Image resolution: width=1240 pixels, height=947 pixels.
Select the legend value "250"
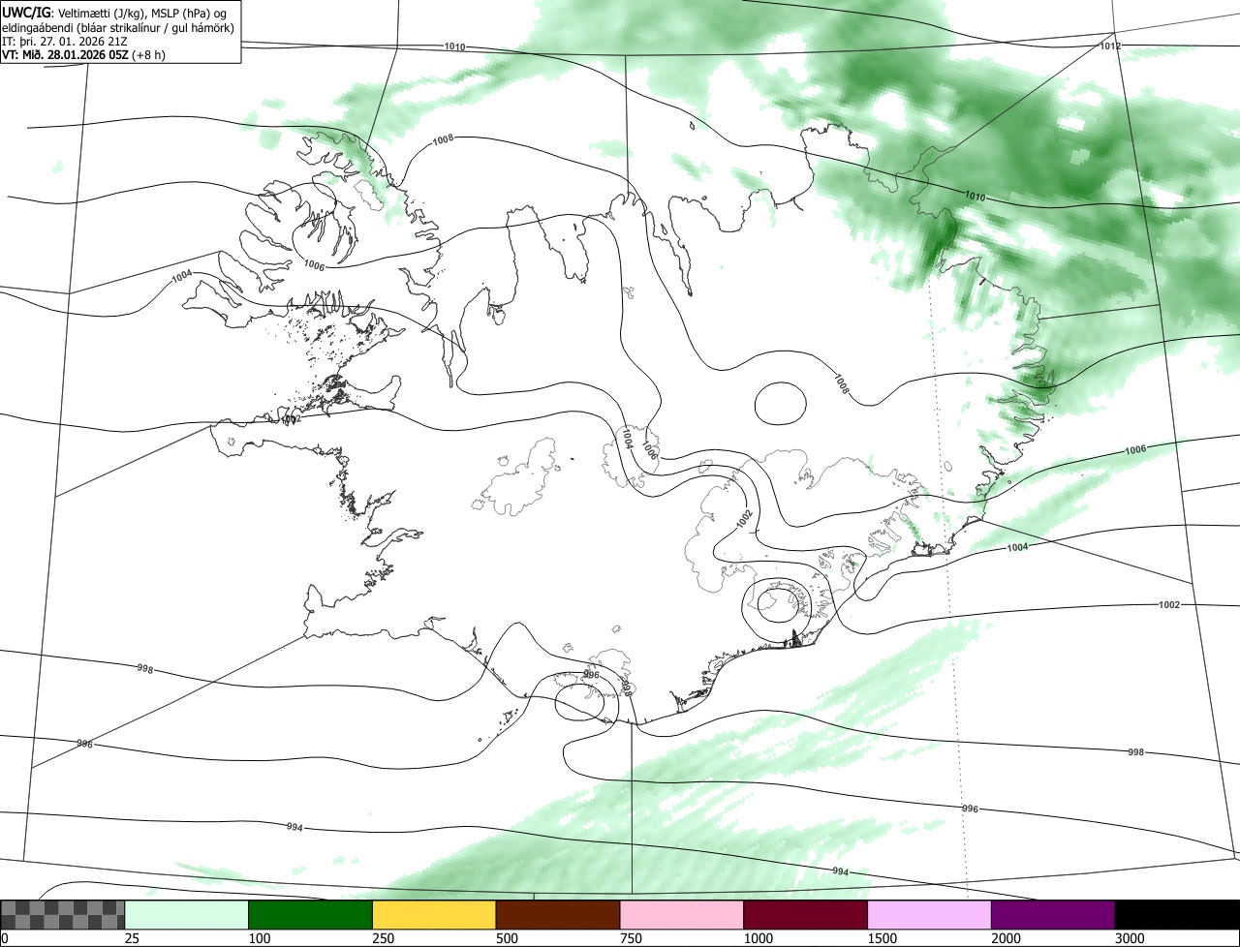383,938
